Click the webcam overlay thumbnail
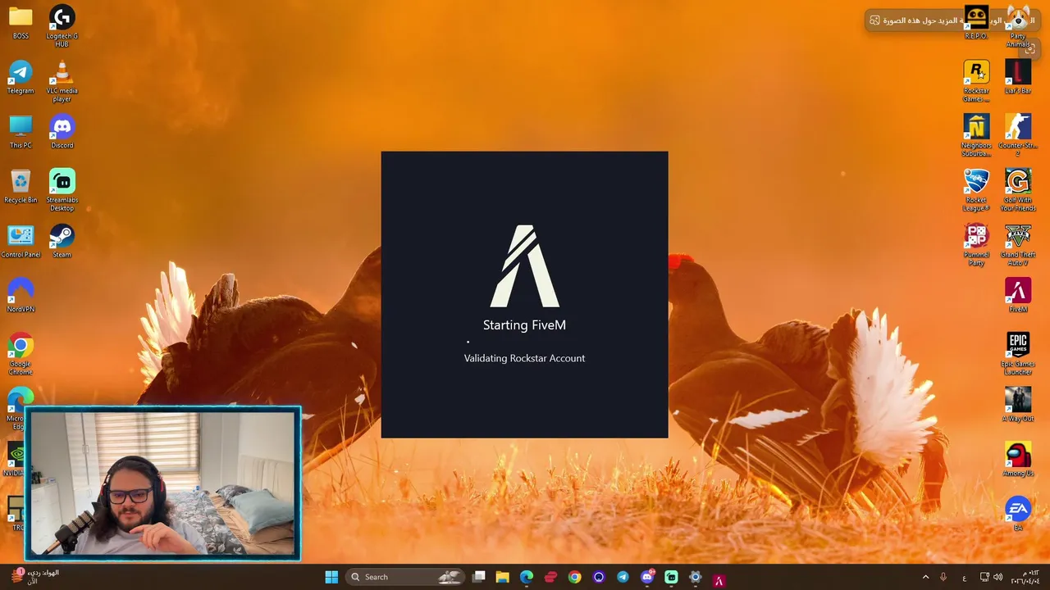This screenshot has height=590, width=1050. pyautogui.click(x=163, y=483)
